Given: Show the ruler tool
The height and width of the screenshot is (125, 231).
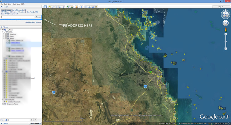Looking at the screenshot, I should coord(81,7).
